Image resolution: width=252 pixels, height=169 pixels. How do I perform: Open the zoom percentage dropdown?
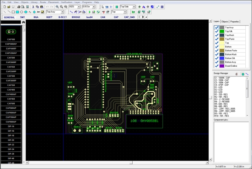click(x=79, y=7)
